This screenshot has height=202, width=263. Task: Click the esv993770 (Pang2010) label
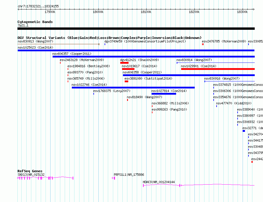coord(85,72)
